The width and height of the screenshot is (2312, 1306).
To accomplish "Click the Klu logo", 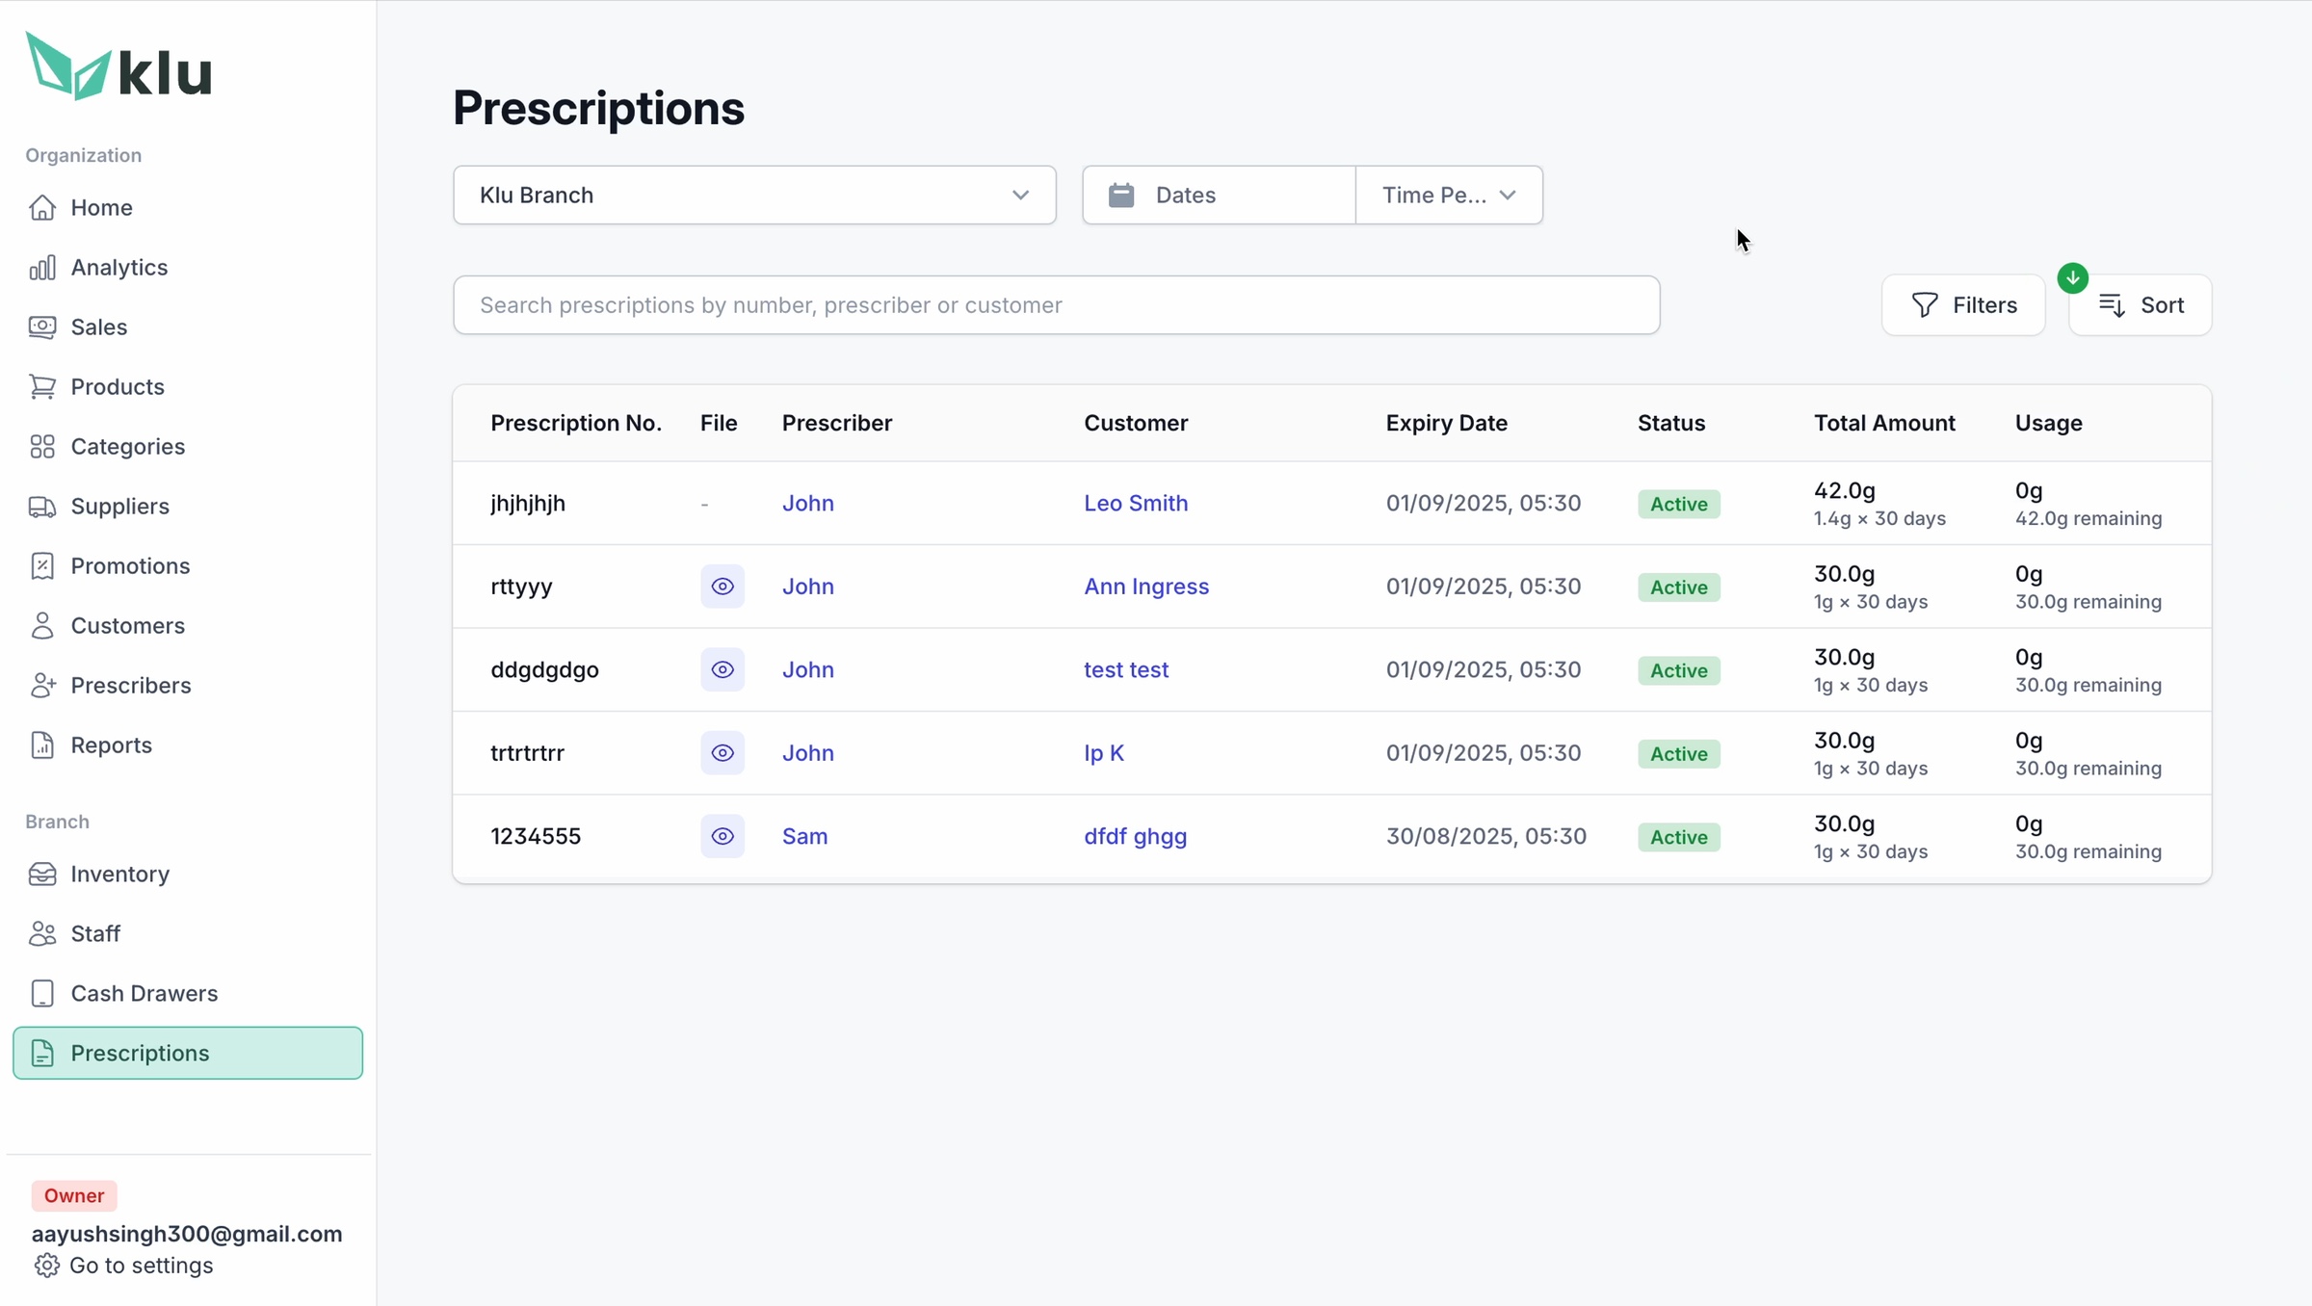I will 118,66.
